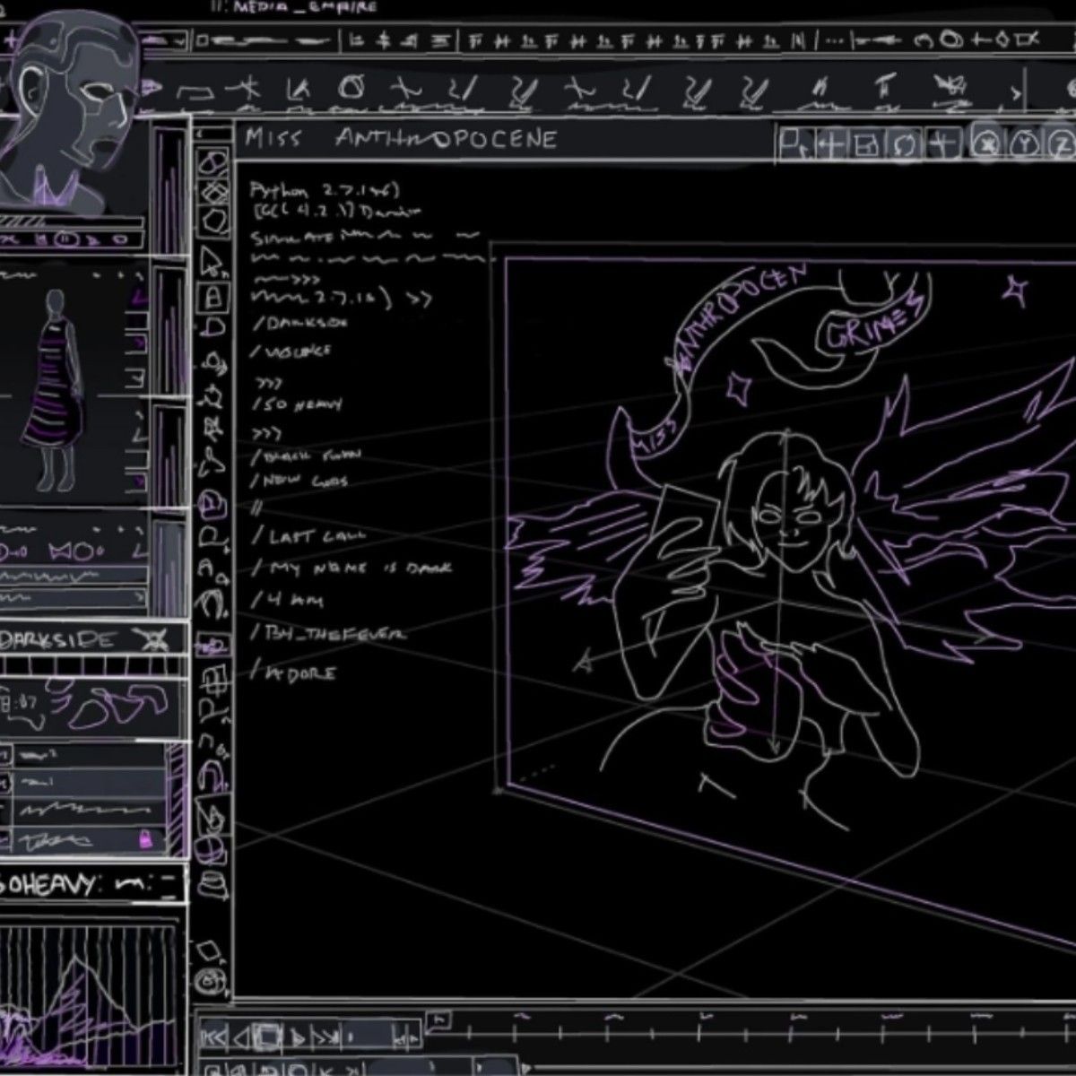Screen dimensions: 1076x1076
Task: Click the /4 AM line
Action: [x=288, y=600]
